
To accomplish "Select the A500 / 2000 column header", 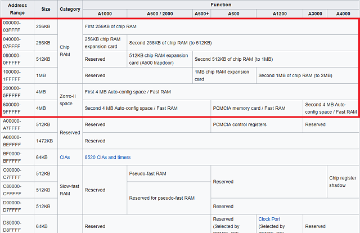I will tap(160, 14).
